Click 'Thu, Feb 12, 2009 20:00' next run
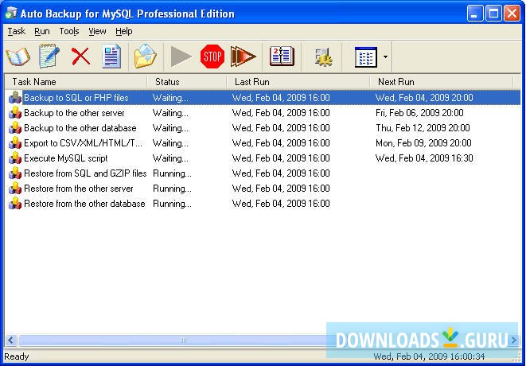 tap(423, 128)
